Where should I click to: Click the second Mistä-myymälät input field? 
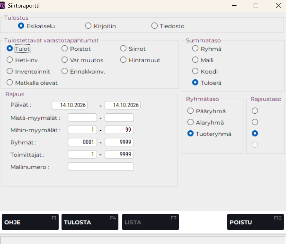click(119, 118)
